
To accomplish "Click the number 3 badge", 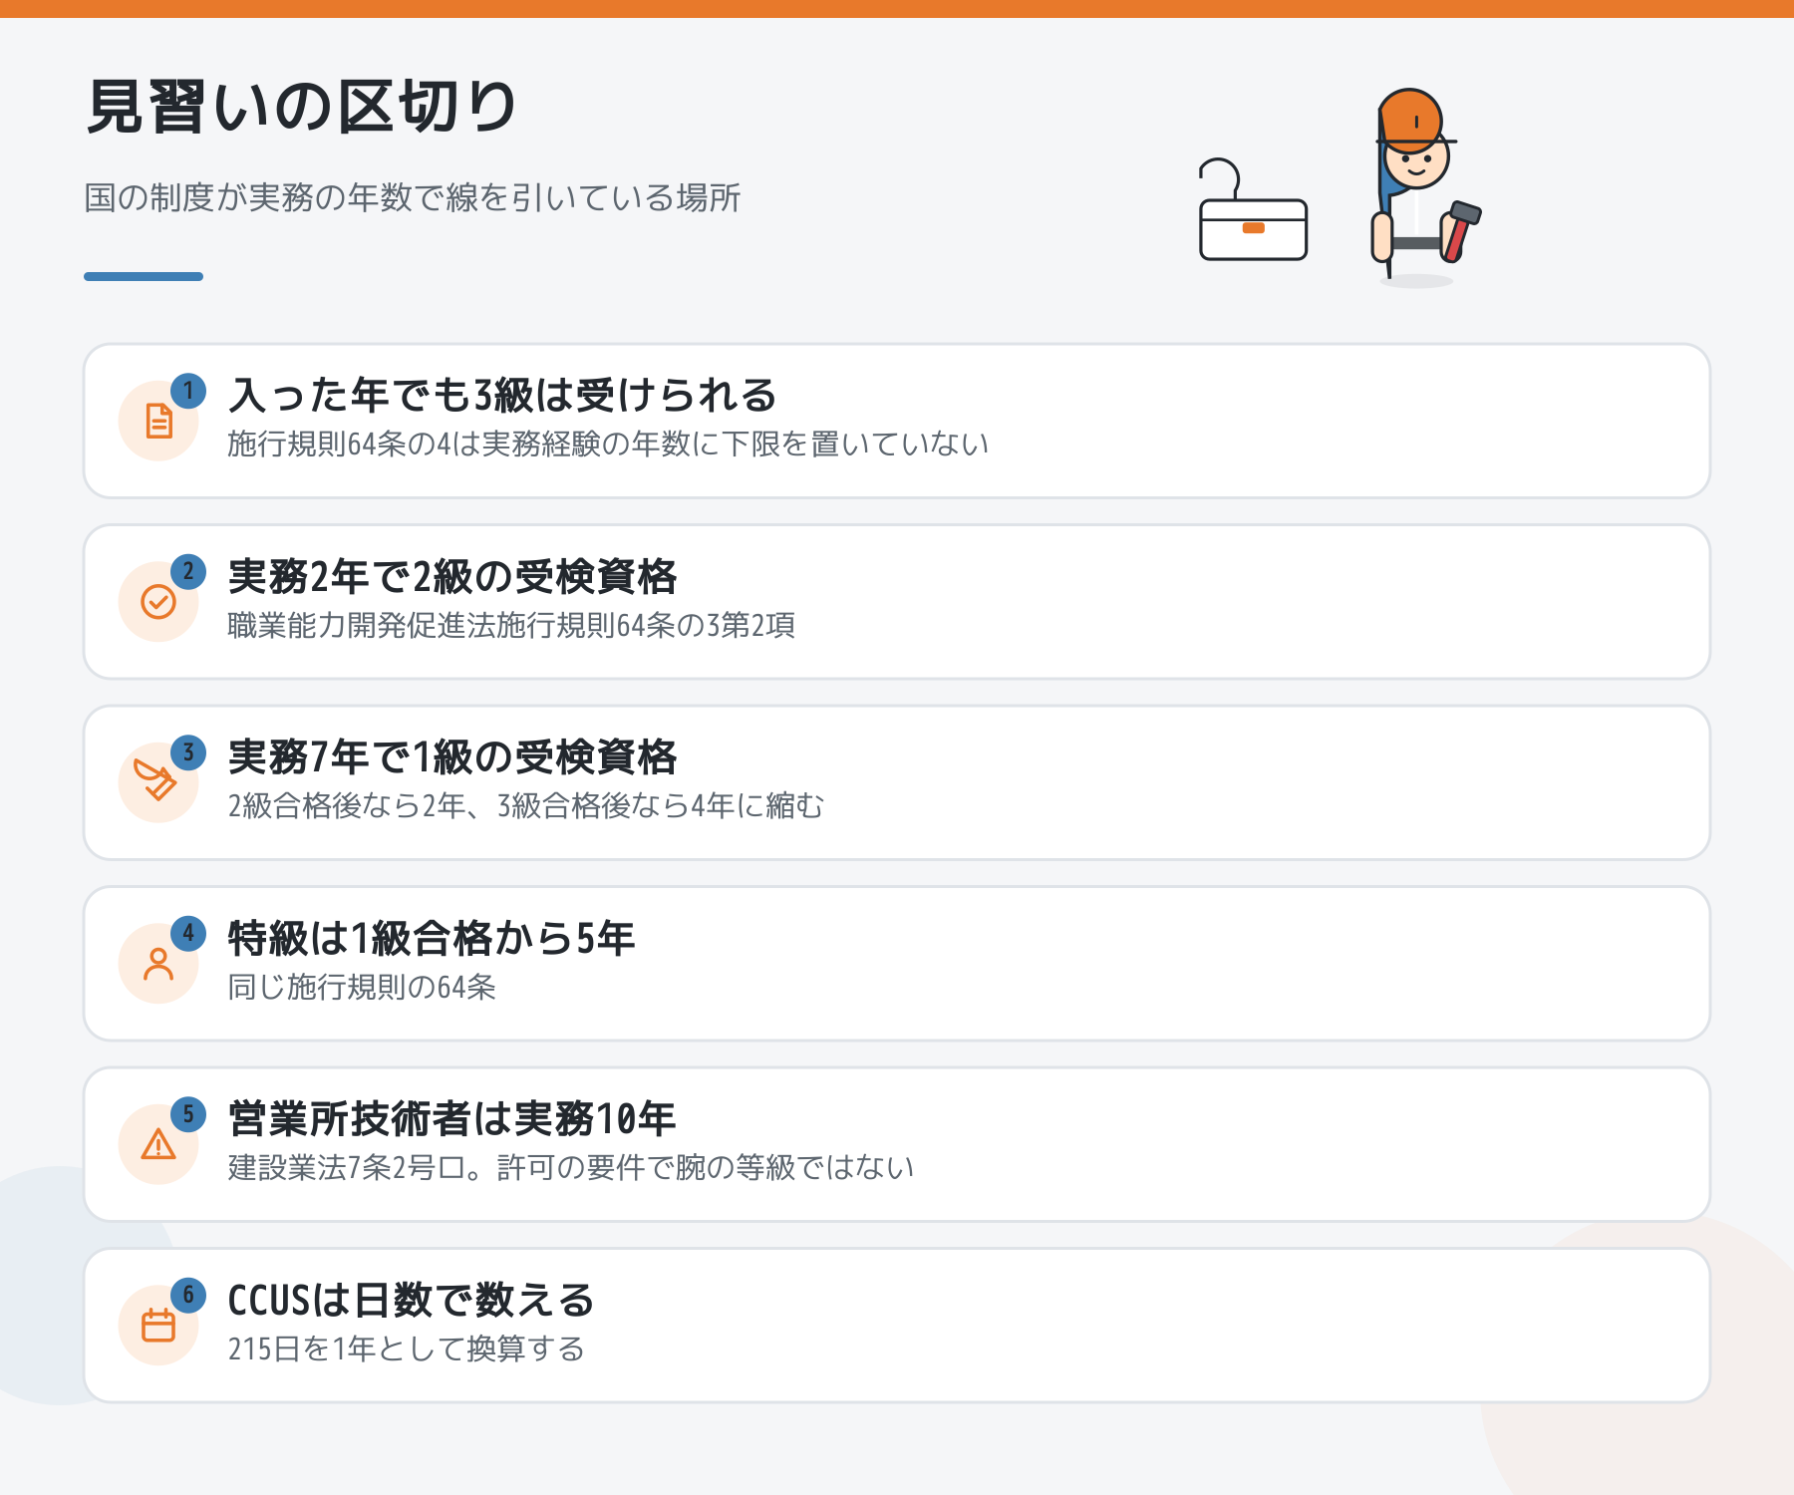I will tap(188, 752).
